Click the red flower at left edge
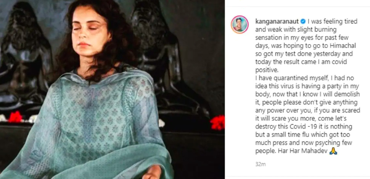 tap(14, 117)
